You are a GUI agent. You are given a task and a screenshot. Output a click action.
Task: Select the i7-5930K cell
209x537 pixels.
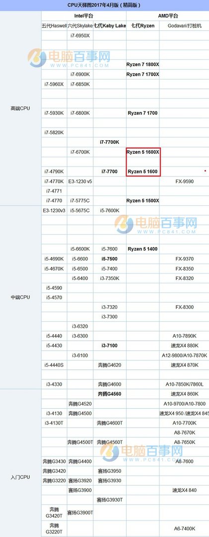click(x=54, y=113)
